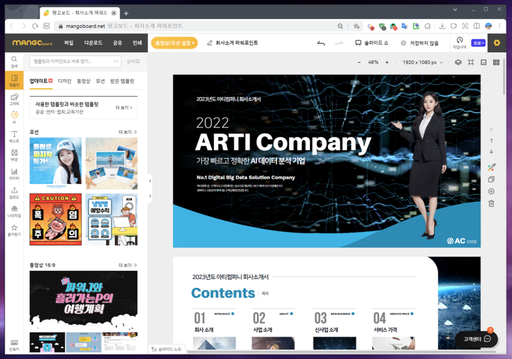The image size is (512, 359).
Task: Open the AI tools sidebar icon
Action: [14, 118]
